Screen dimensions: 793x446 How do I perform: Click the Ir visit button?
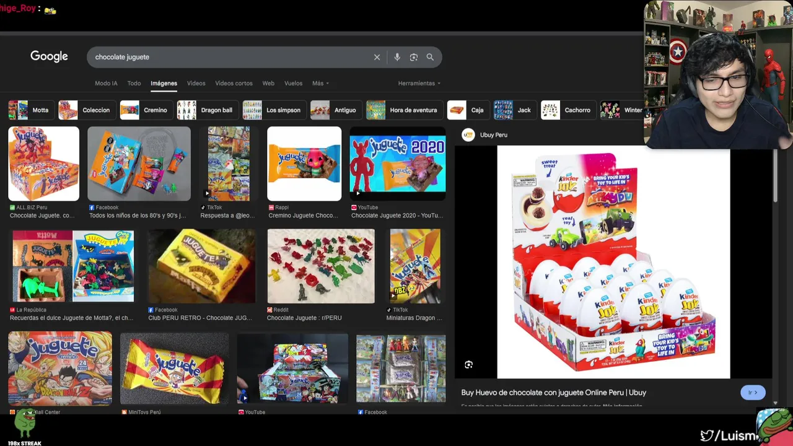pos(753,393)
